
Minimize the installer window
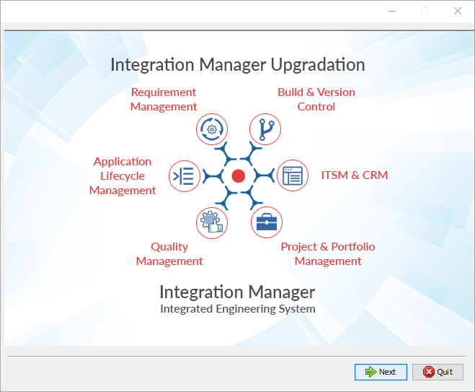393,11
